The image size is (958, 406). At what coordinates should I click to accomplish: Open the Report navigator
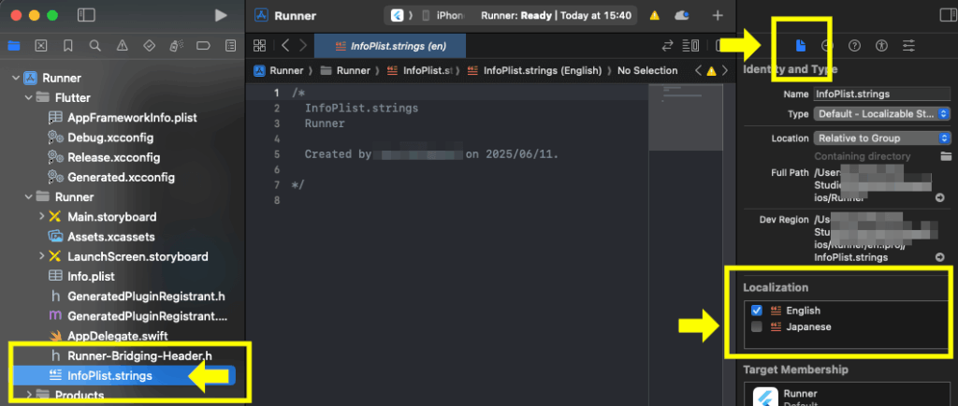[x=230, y=46]
